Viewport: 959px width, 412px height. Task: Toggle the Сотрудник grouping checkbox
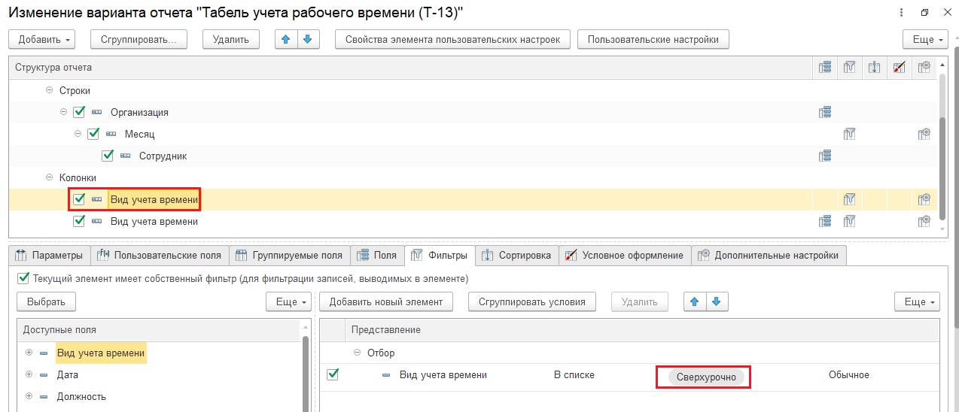tap(108, 156)
